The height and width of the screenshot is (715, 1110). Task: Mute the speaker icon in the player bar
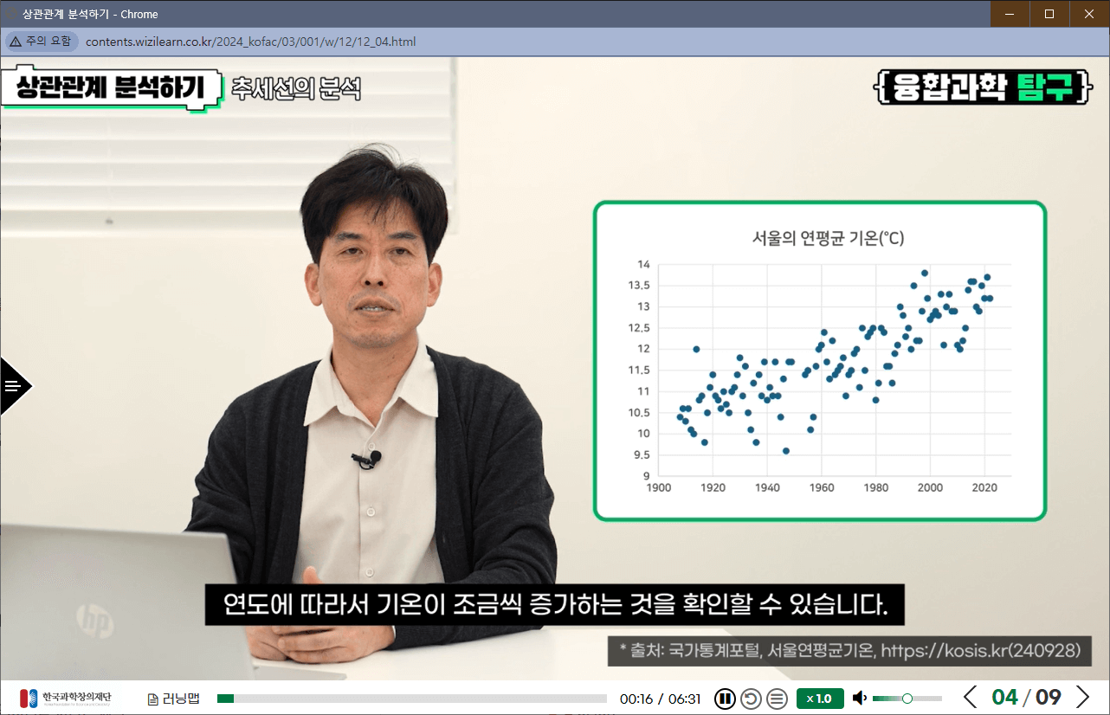pos(858,698)
